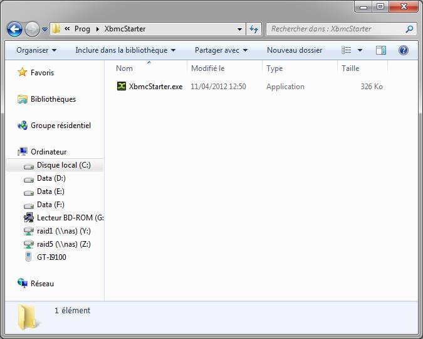Screen dimensions: 423x339
Task: Click the GT-I9100 phone device icon
Action: point(28,257)
